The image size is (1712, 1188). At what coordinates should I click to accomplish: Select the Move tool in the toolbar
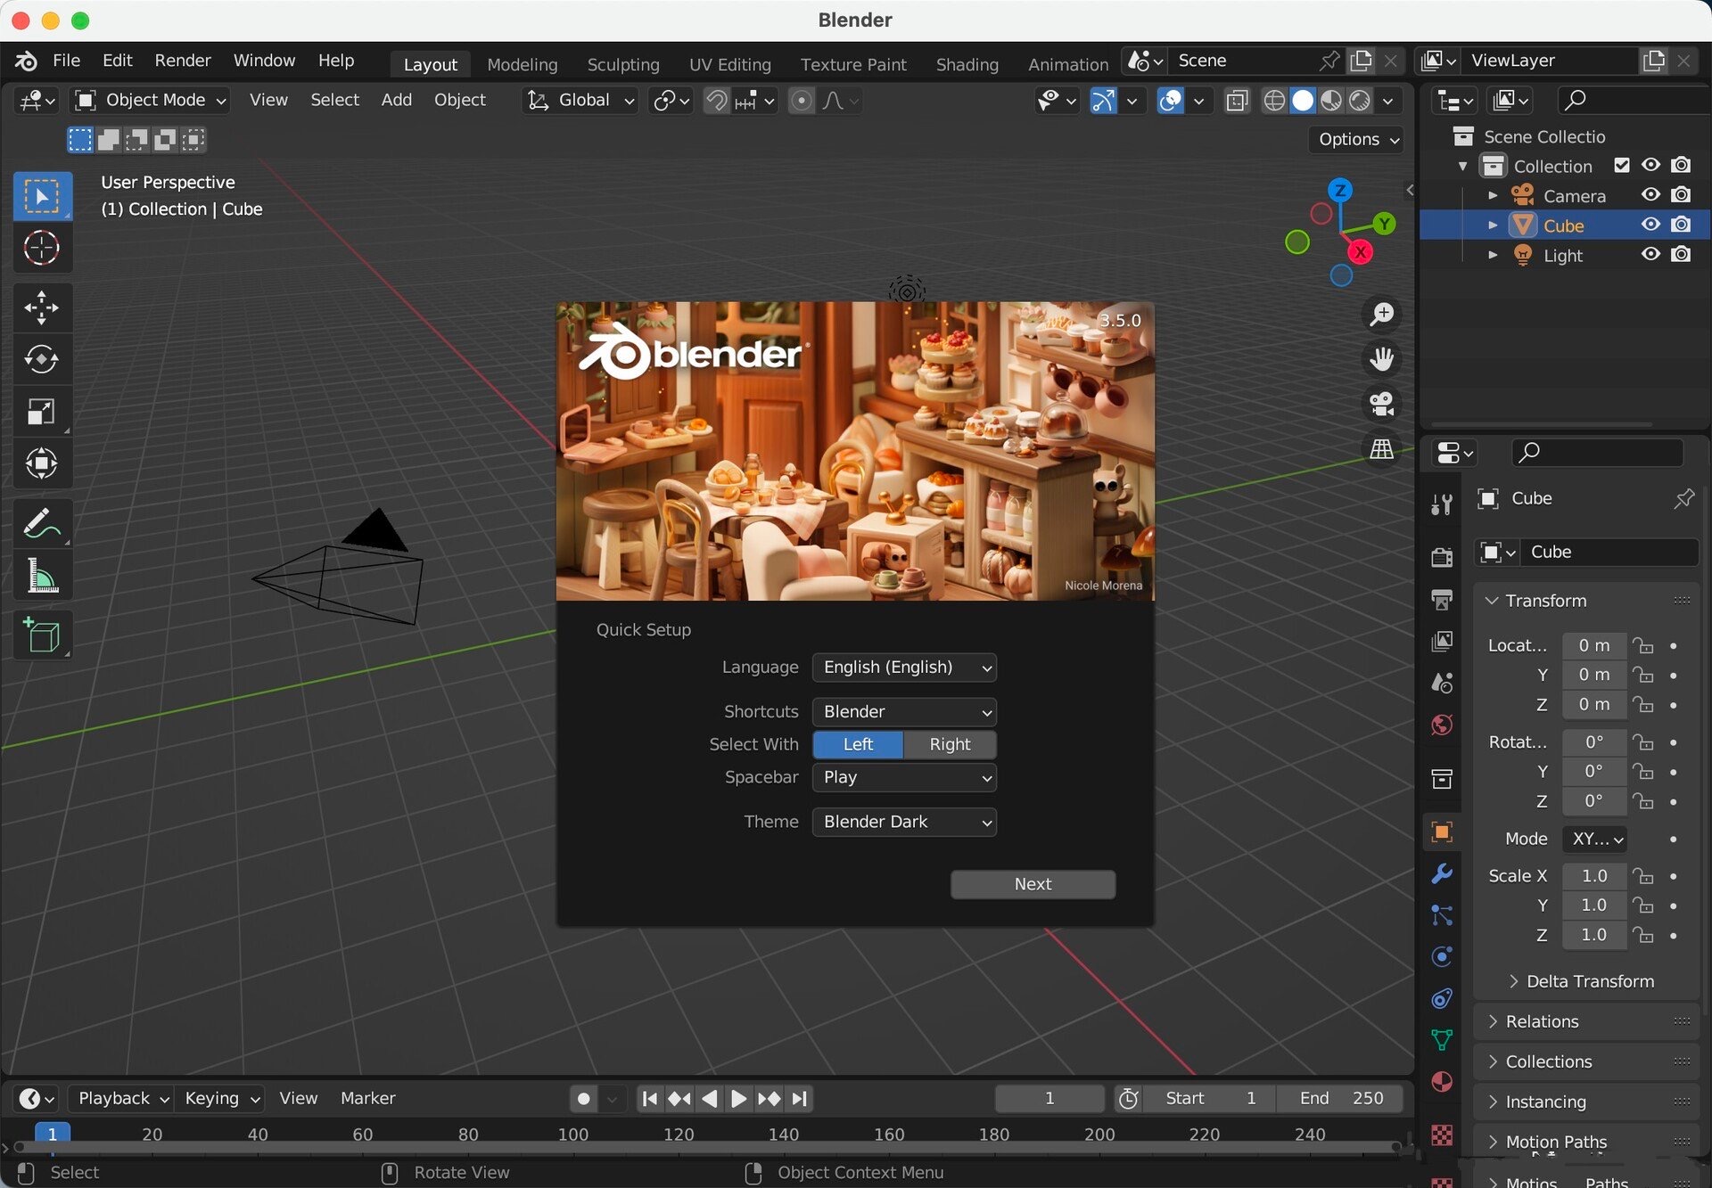[42, 307]
